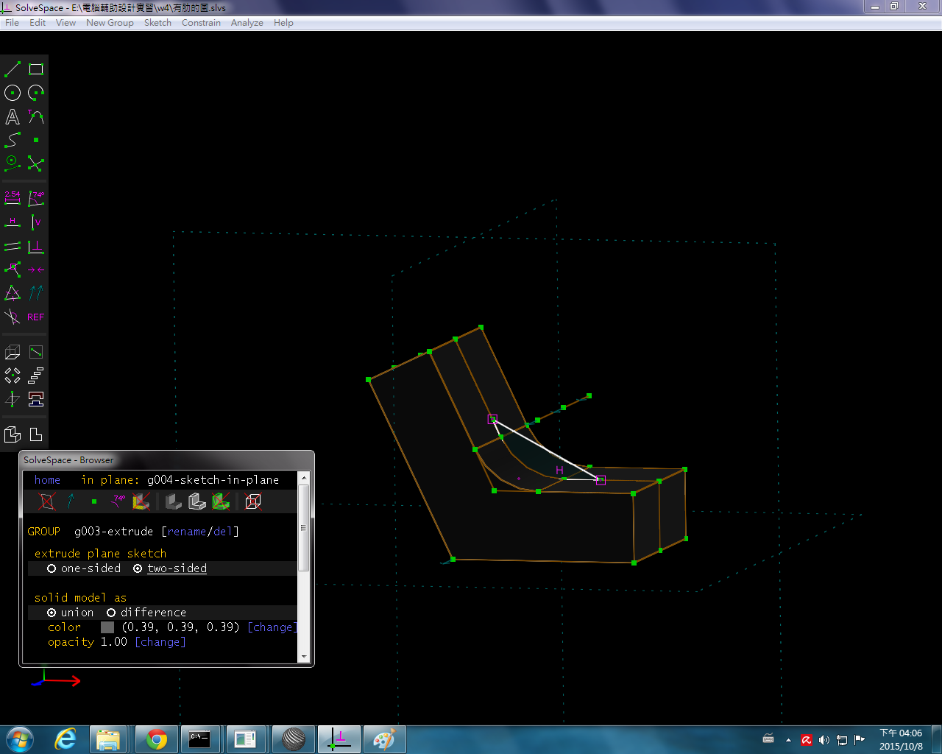
Task: Open Chrome from the taskbar
Action: pos(157,739)
